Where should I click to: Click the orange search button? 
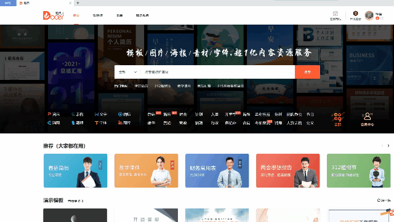307,72
